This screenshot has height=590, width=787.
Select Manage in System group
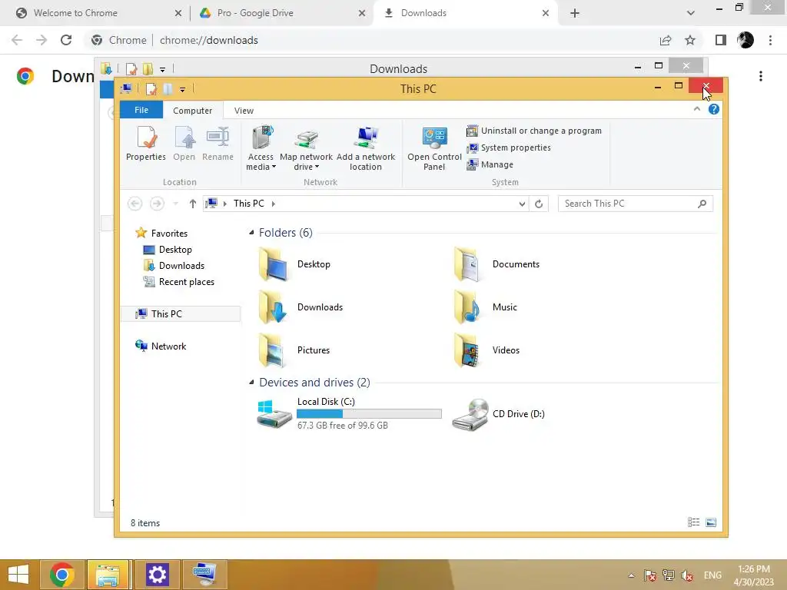[490, 164]
